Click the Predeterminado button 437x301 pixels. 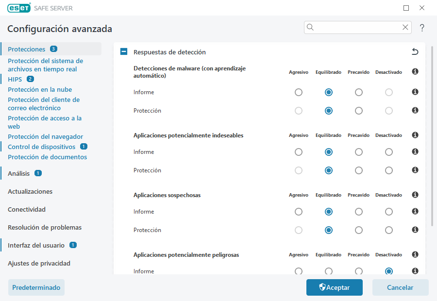click(x=36, y=287)
